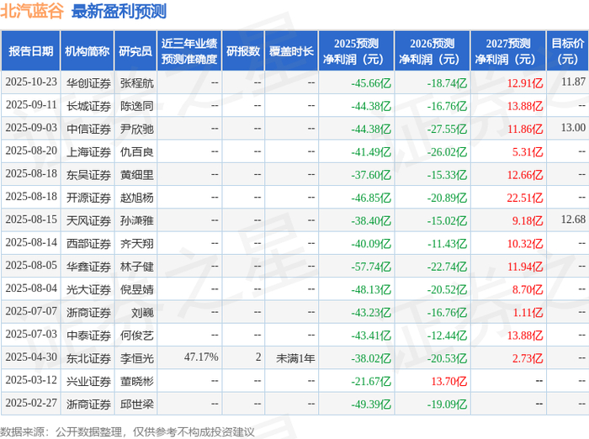
Task: Click analyst 倪昱婧
Action: (x=136, y=289)
